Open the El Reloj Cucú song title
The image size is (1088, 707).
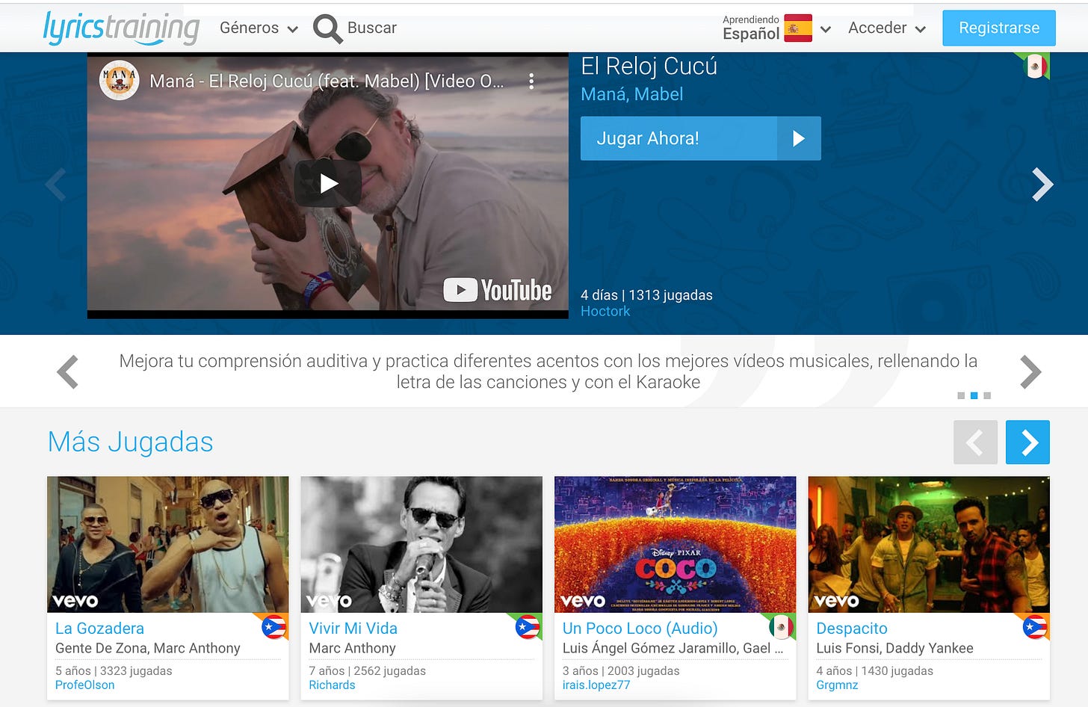tap(649, 67)
